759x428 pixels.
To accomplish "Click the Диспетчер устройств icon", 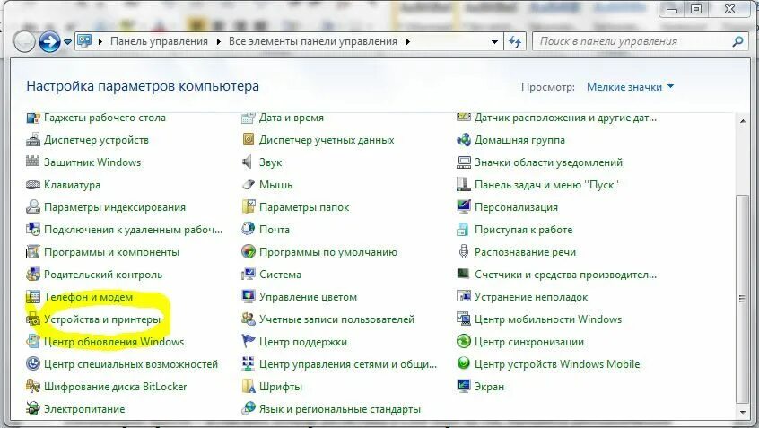I will [33, 140].
